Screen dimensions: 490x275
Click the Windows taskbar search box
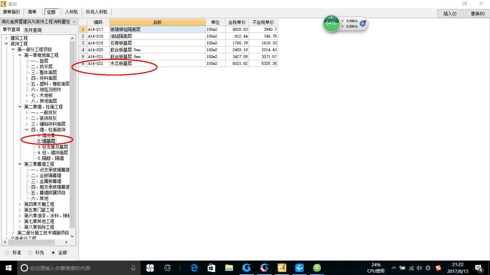[79, 268]
